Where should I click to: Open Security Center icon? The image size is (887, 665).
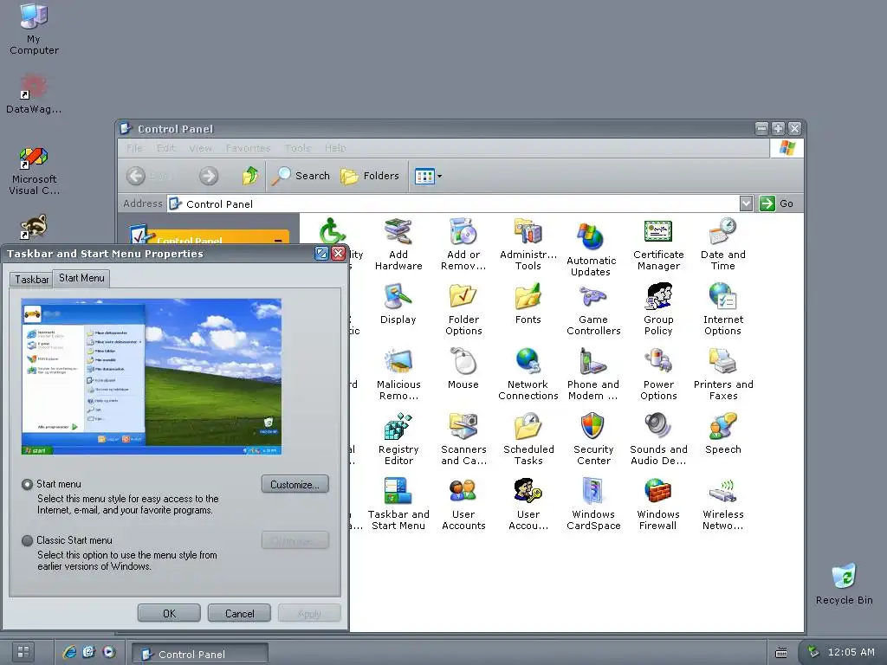tap(593, 439)
